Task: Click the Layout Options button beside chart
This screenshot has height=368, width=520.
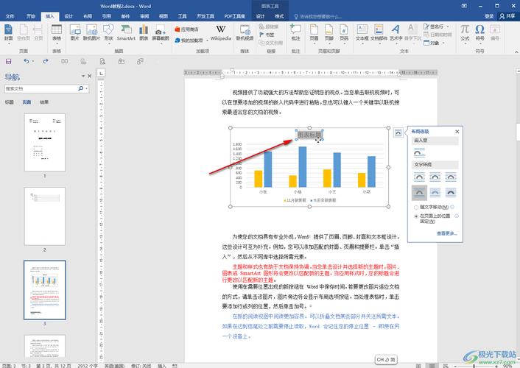Action: pos(398,133)
